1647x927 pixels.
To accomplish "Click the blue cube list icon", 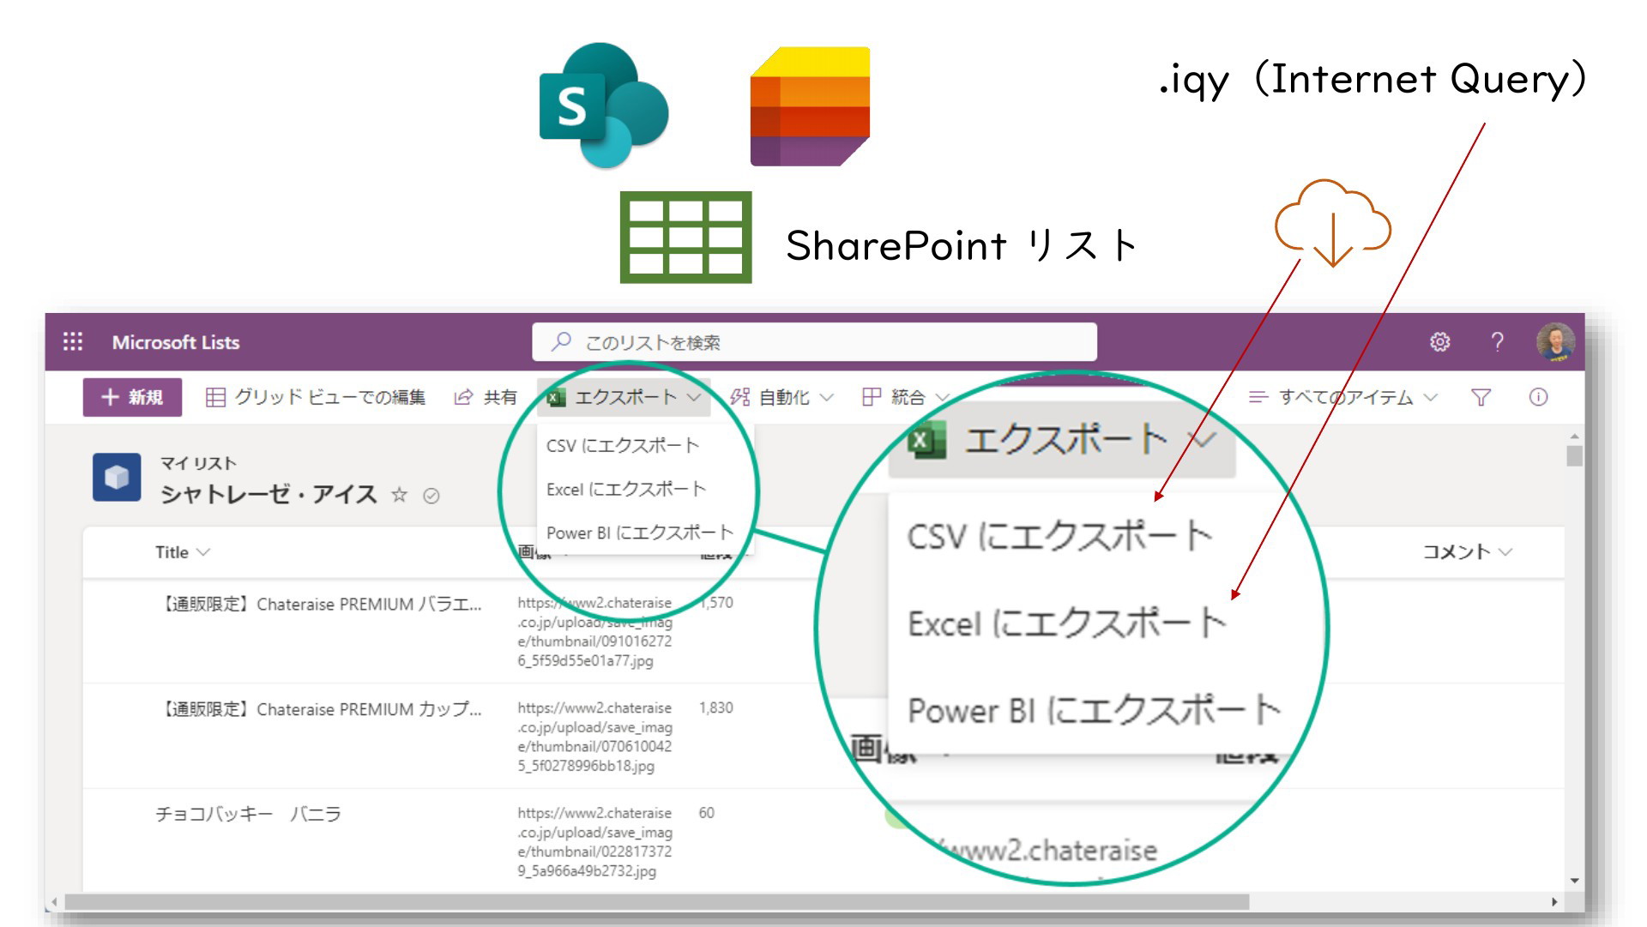I will [117, 477].
